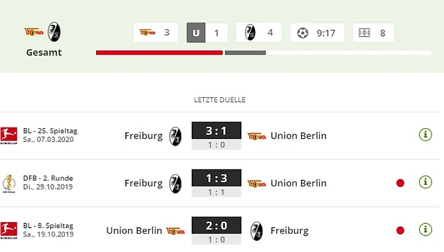Click DFB-Pokal trophy logo

(7, 182)
